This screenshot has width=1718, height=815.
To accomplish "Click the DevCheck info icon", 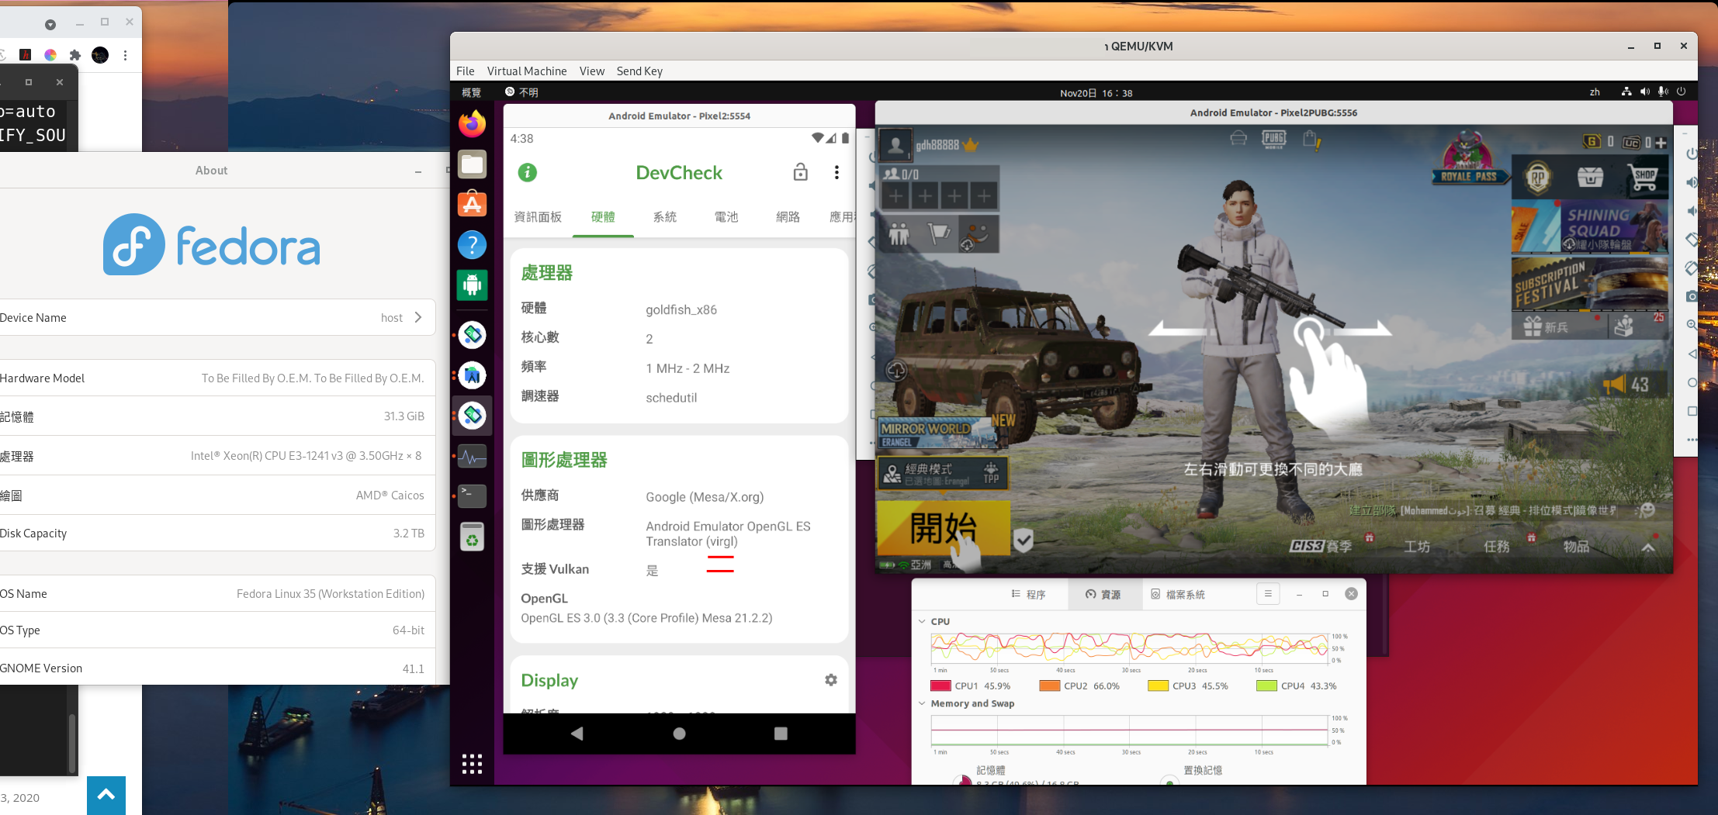I will tap(528, 172).
